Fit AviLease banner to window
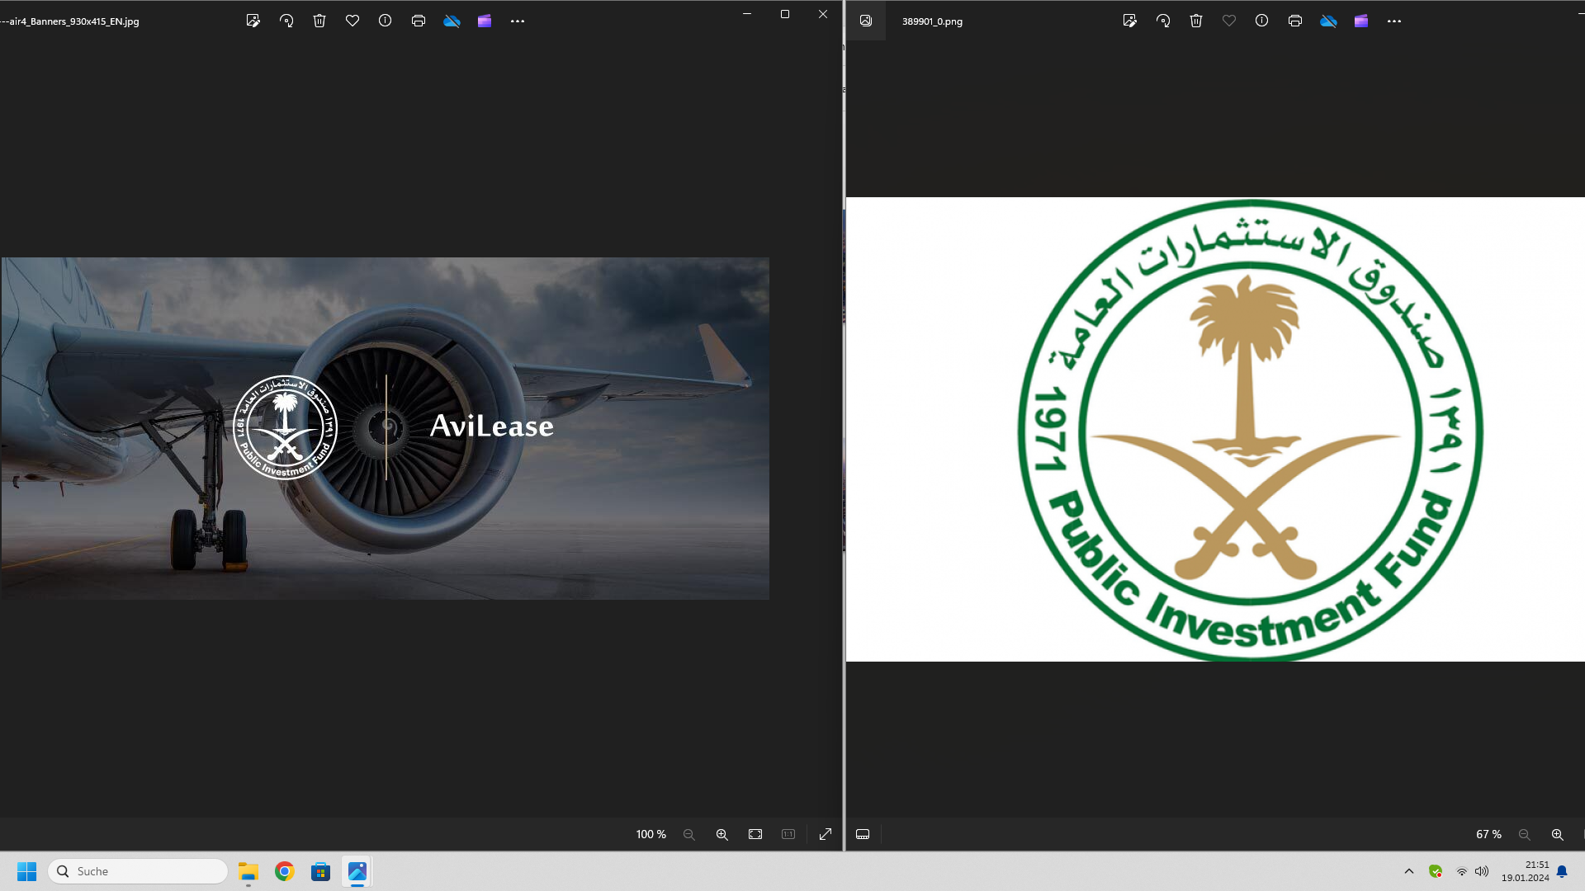 tap(755, 835)
